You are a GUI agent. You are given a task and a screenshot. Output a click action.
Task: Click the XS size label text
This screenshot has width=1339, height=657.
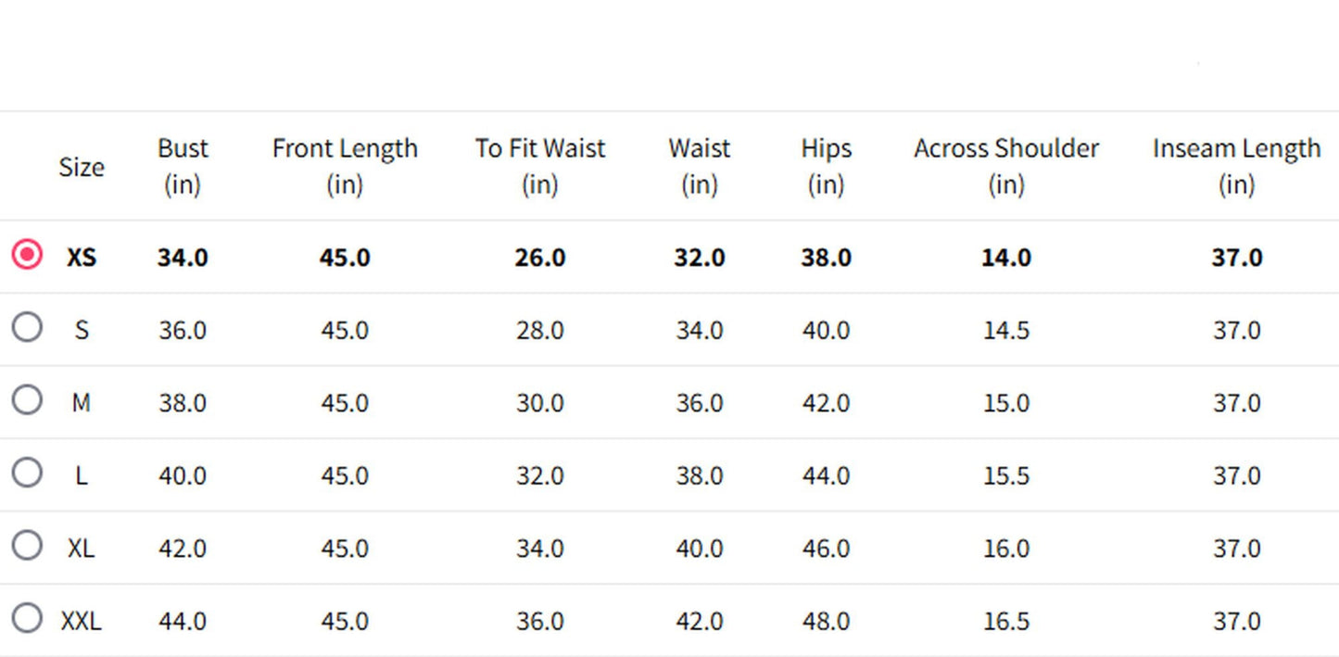click(x=82, y=257)
